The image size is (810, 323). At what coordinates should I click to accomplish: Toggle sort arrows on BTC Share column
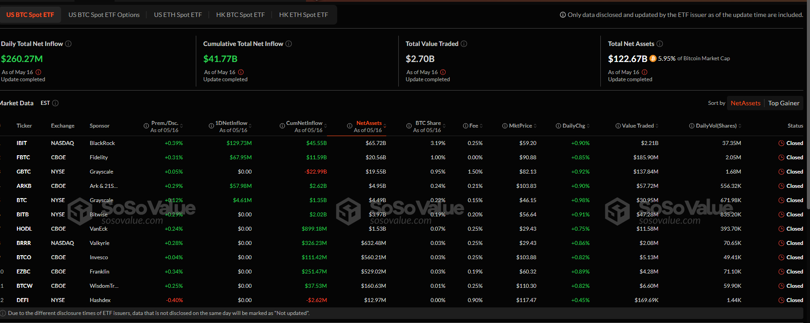coord(444,126)
